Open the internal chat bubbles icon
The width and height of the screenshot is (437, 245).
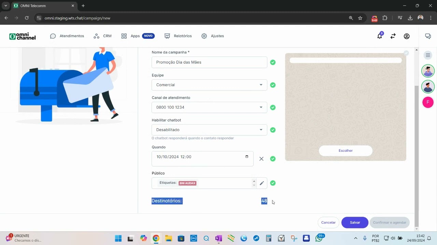pos(428,36)
